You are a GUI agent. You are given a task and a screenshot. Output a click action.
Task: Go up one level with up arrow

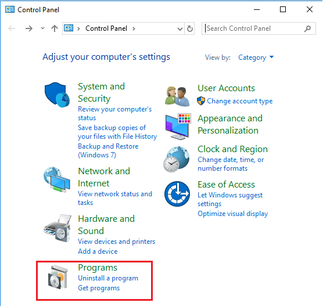55,28
